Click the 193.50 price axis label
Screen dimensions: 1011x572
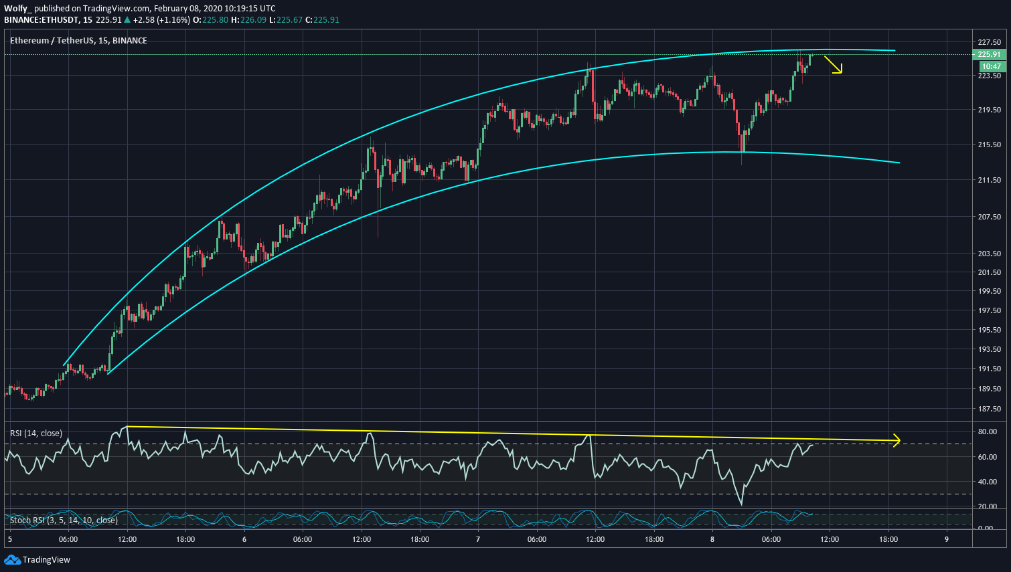pyautogui.click(x=989, y=349)
